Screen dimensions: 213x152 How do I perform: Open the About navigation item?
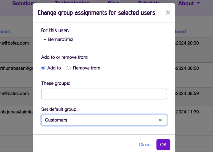pyautogui.click(x=186, y=3)
